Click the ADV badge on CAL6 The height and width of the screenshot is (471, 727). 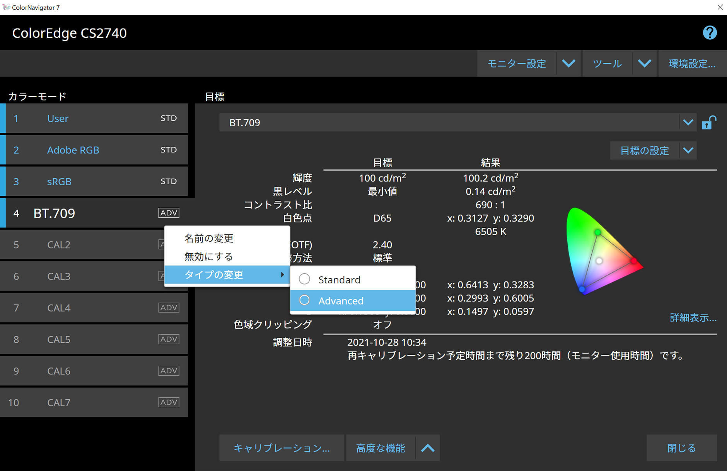[x=169, y=371]
